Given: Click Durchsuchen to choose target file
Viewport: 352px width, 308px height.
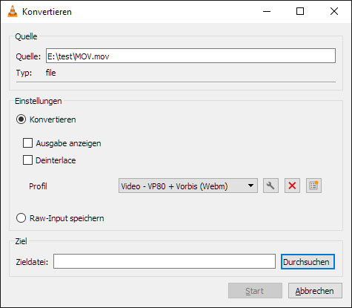Looking at the screenshot, I should (x=308, y=262).
